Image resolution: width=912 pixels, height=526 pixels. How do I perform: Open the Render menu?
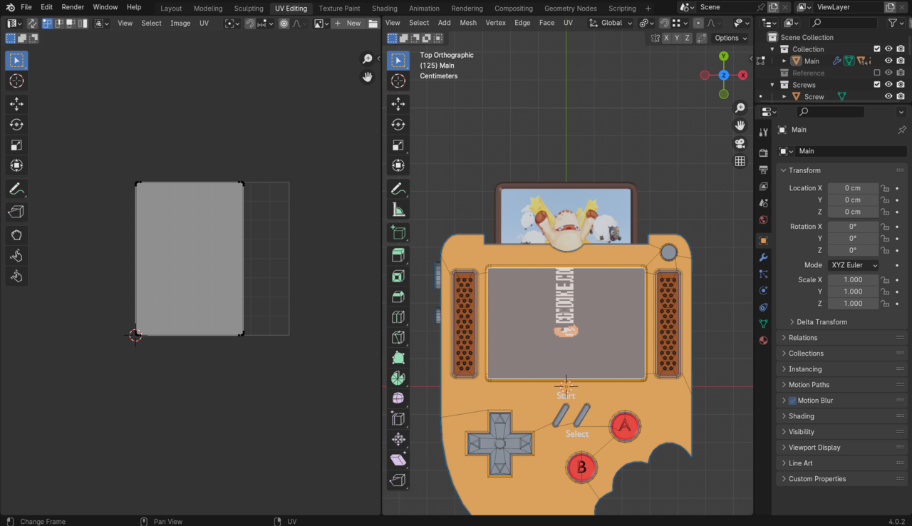73,7
